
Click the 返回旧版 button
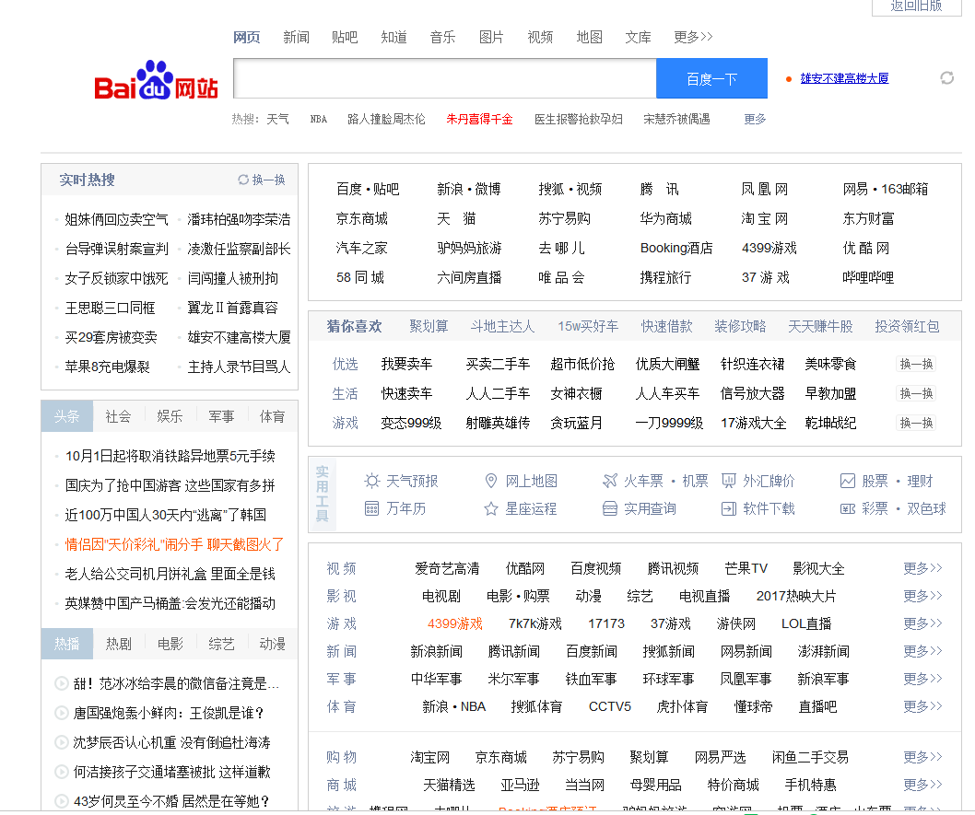click(917, 6)
